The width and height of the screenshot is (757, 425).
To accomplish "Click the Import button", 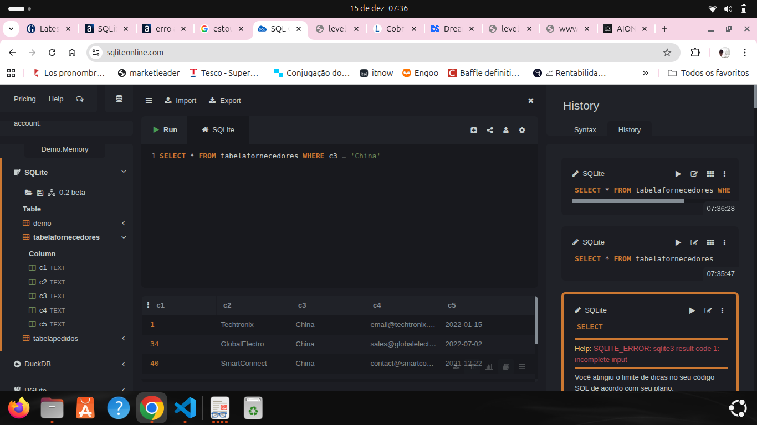I will click(181, 101).
